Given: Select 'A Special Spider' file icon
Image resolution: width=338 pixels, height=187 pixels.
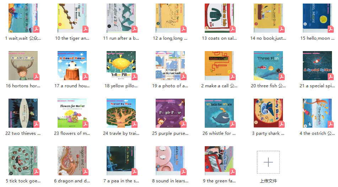Looking at the screenshot, I should pos(317,66).
